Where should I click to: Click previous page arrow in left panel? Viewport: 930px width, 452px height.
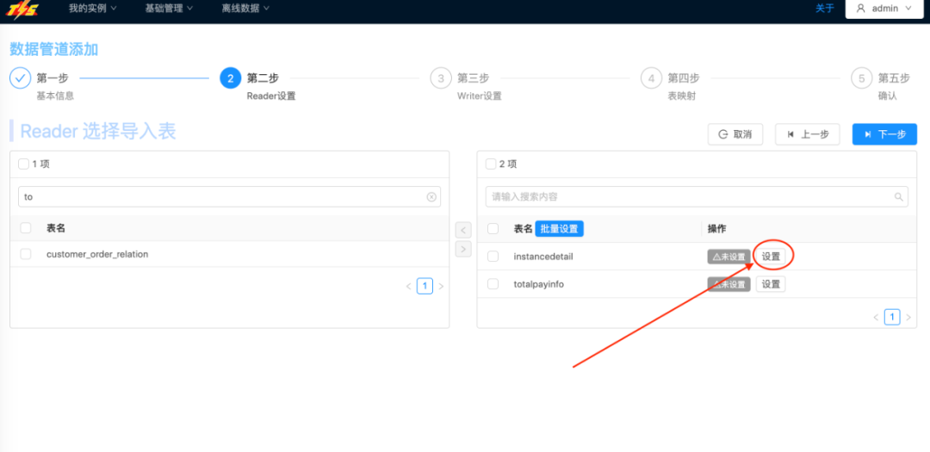point(409,287)
